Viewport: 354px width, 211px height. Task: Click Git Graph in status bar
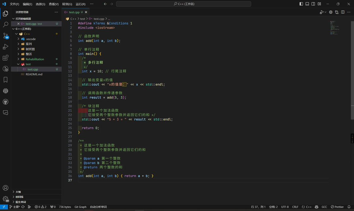pos(80,207)
